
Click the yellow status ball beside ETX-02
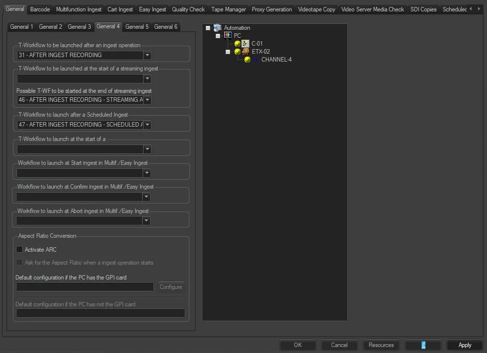coord(238,52)
